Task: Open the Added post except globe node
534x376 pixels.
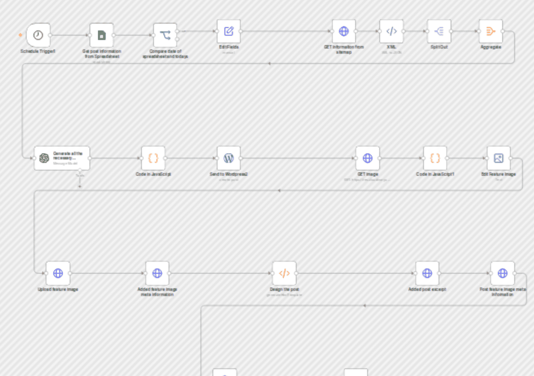Action: pyautogui.click(x=427, y=273)
